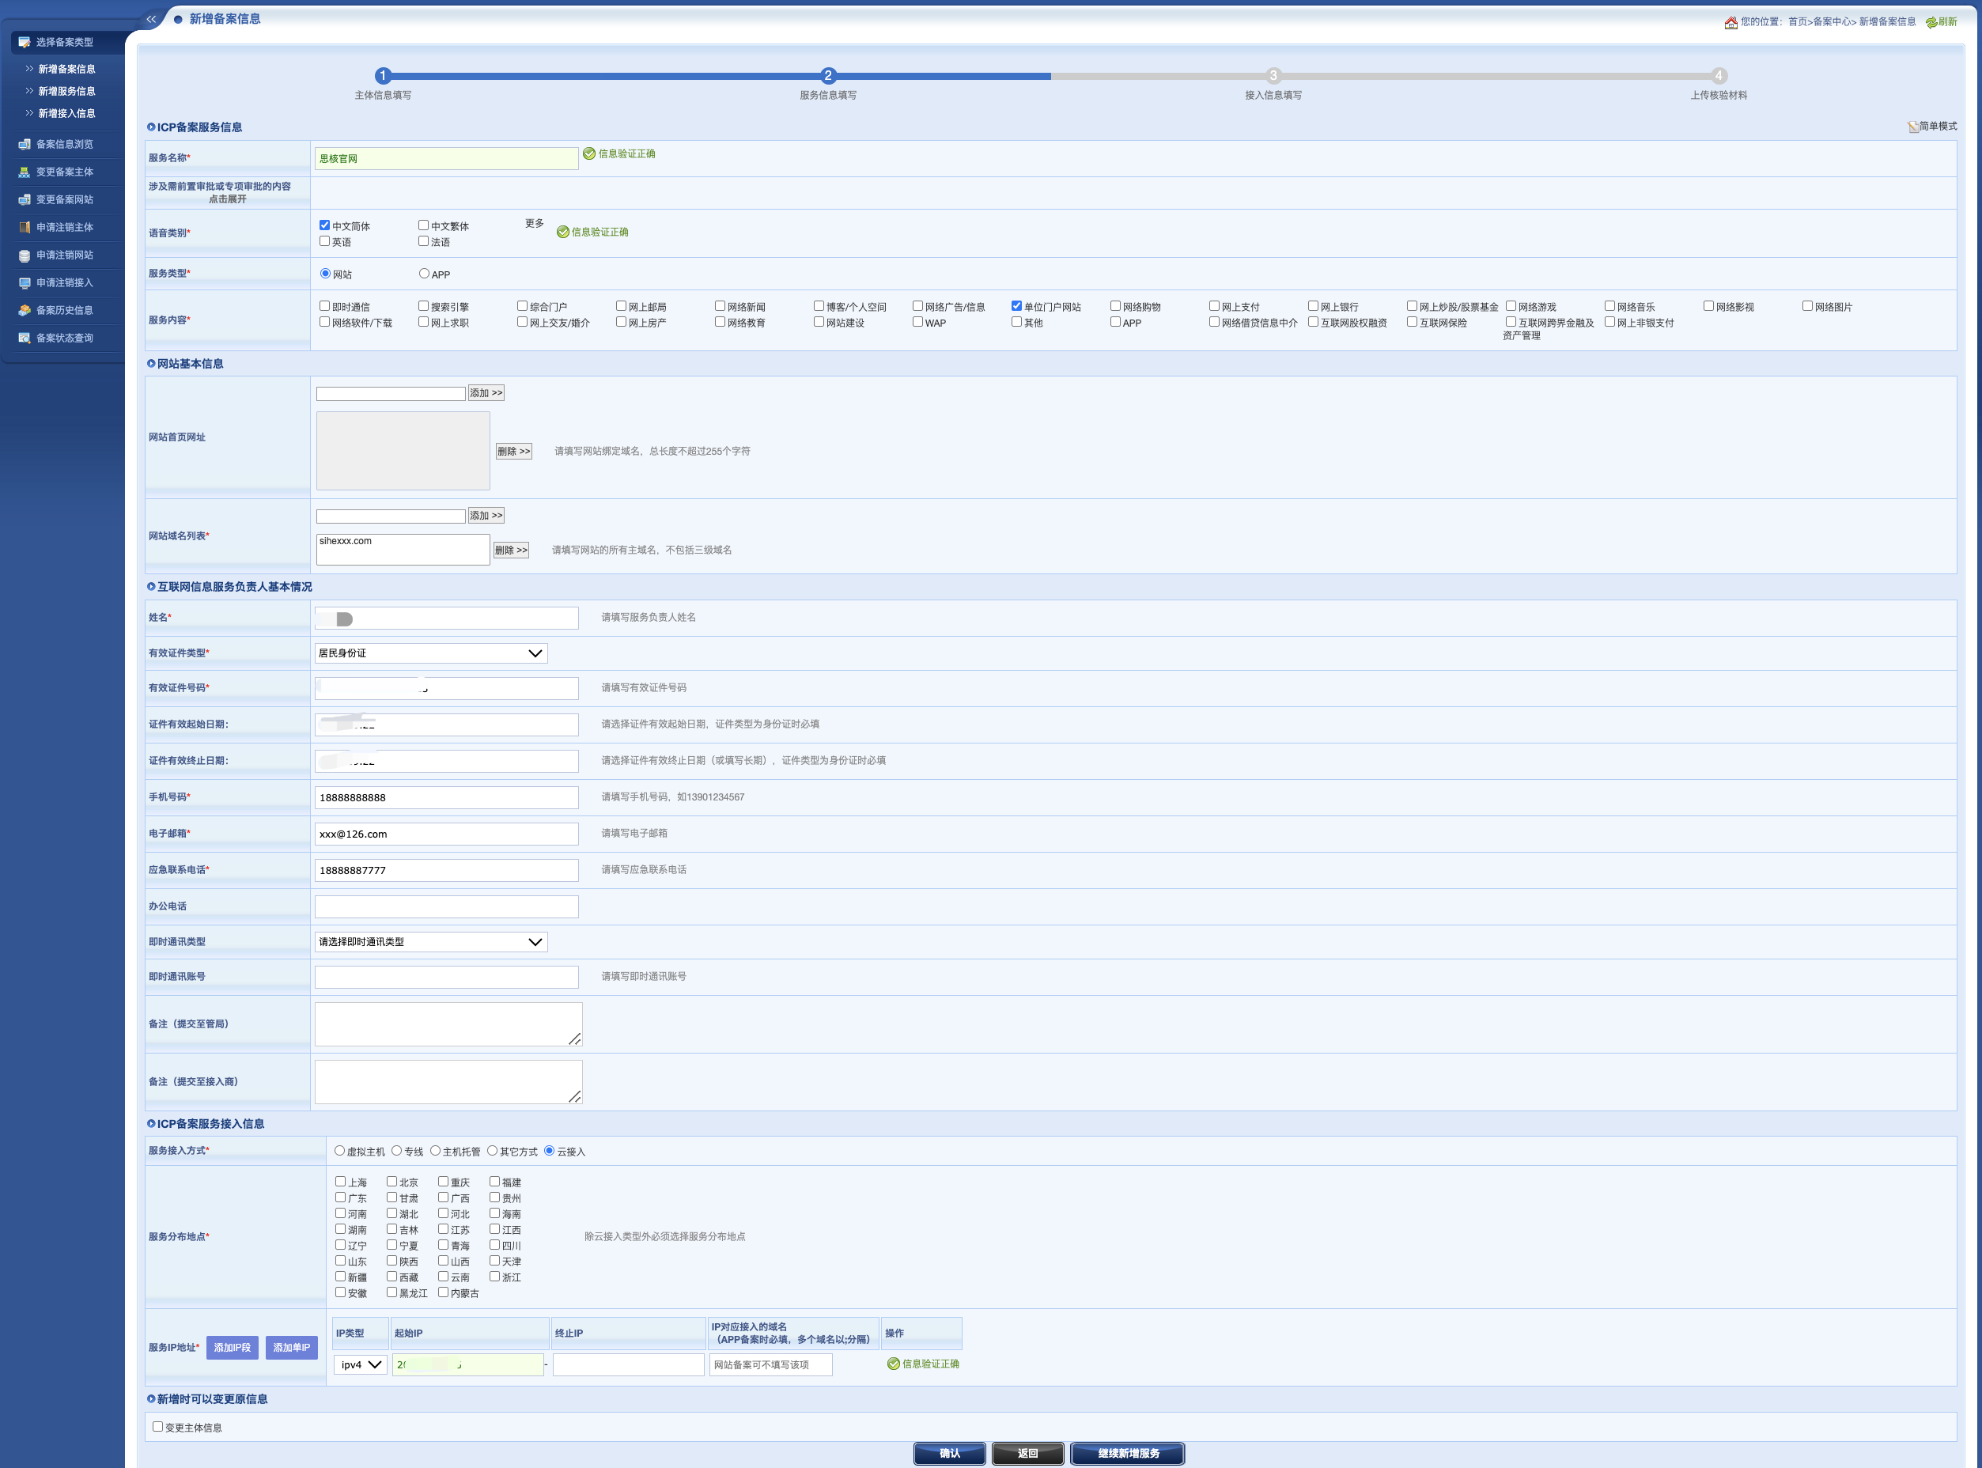Click the 选择备案类型 sidebar icon

[x=25, y=43]
